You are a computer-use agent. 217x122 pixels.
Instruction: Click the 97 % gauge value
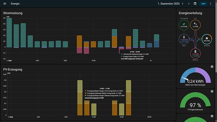(x=195, y=105)
